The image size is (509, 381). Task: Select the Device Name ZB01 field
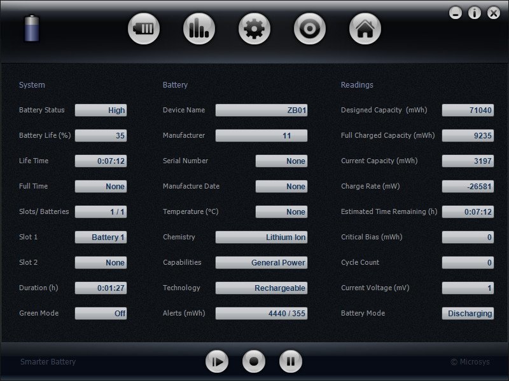[261, 110]
